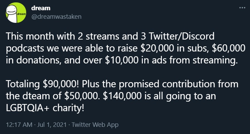Open the Twitter Web App source link
Viewport: 250px width, 134px height.
click(95, 125)
